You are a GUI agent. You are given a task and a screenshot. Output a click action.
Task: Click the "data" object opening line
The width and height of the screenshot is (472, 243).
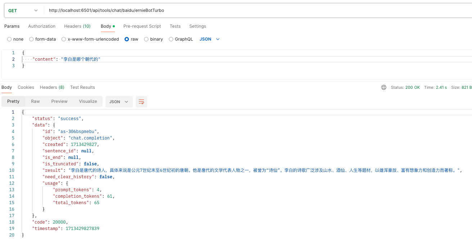click(44, 125)
